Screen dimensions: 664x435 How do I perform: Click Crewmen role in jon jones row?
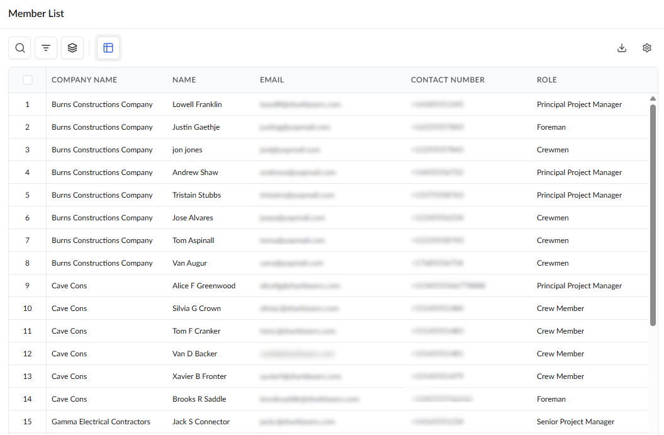(x=553, y=150)
